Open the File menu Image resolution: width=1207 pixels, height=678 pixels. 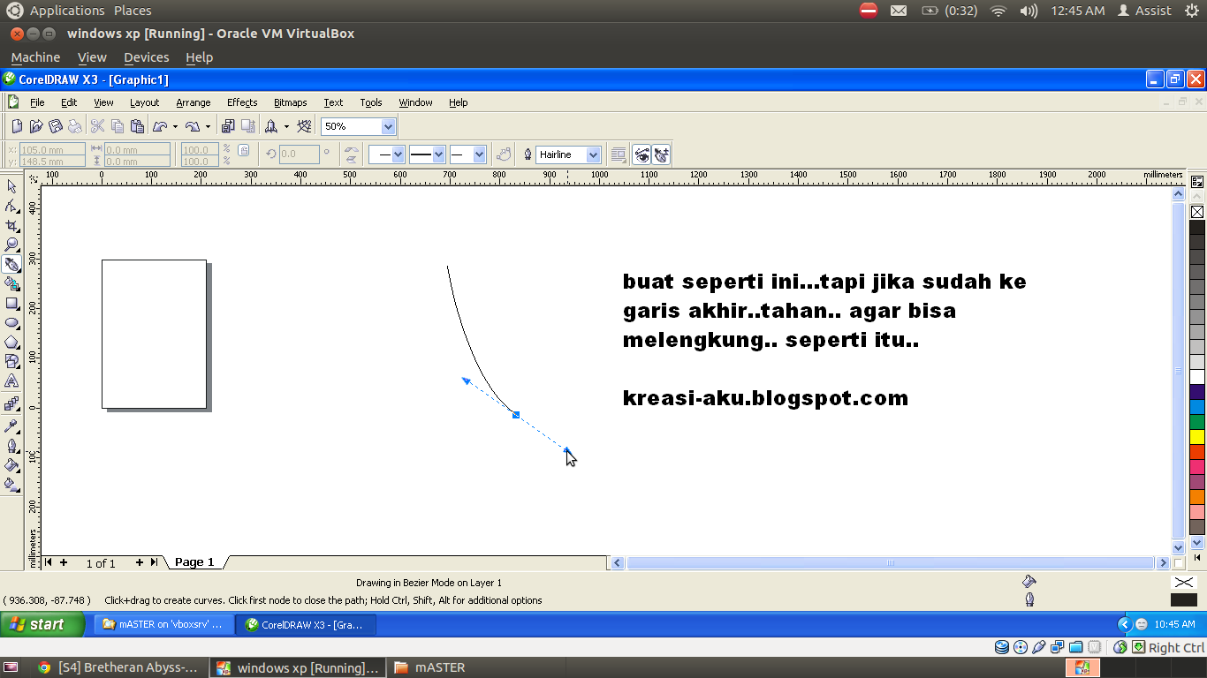point(37,102)
